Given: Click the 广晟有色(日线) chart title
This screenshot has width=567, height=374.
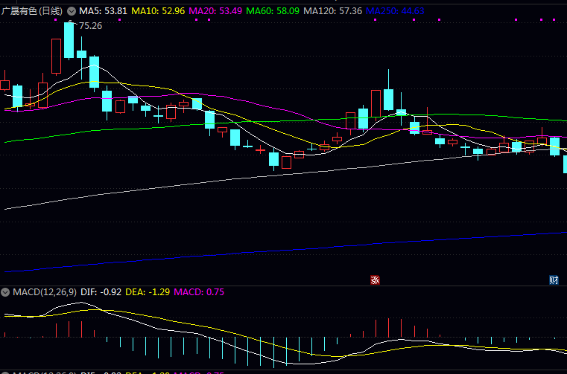Looking at the screenshot, I should pos(33,11).
